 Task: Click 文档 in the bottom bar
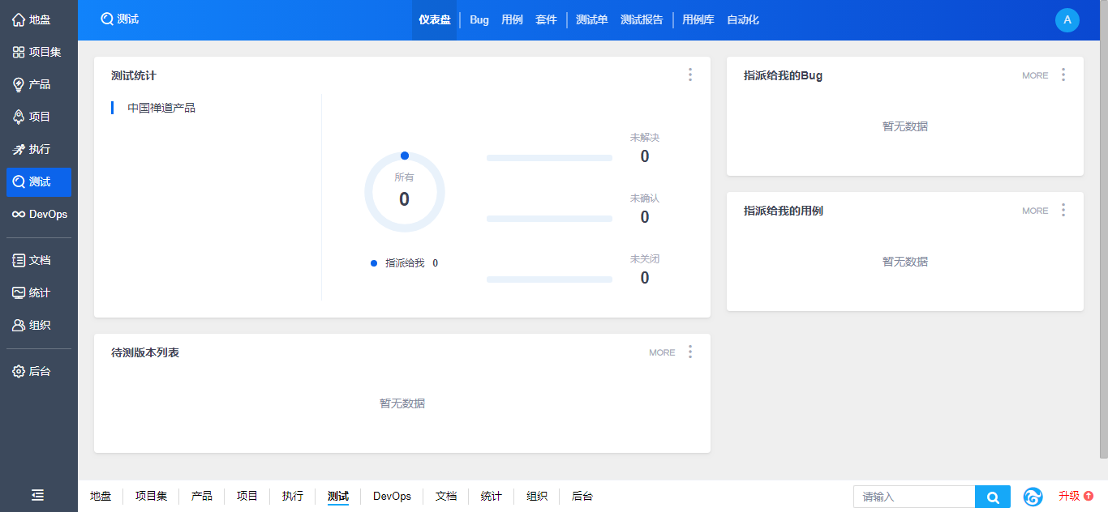446,497
